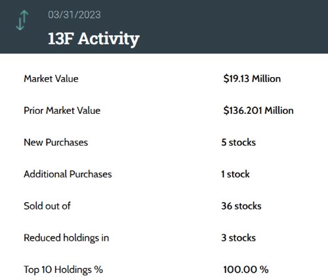Open the Reduced holdings in row
The width and height of the screenshot is (328, 280).
click(164, 238)
